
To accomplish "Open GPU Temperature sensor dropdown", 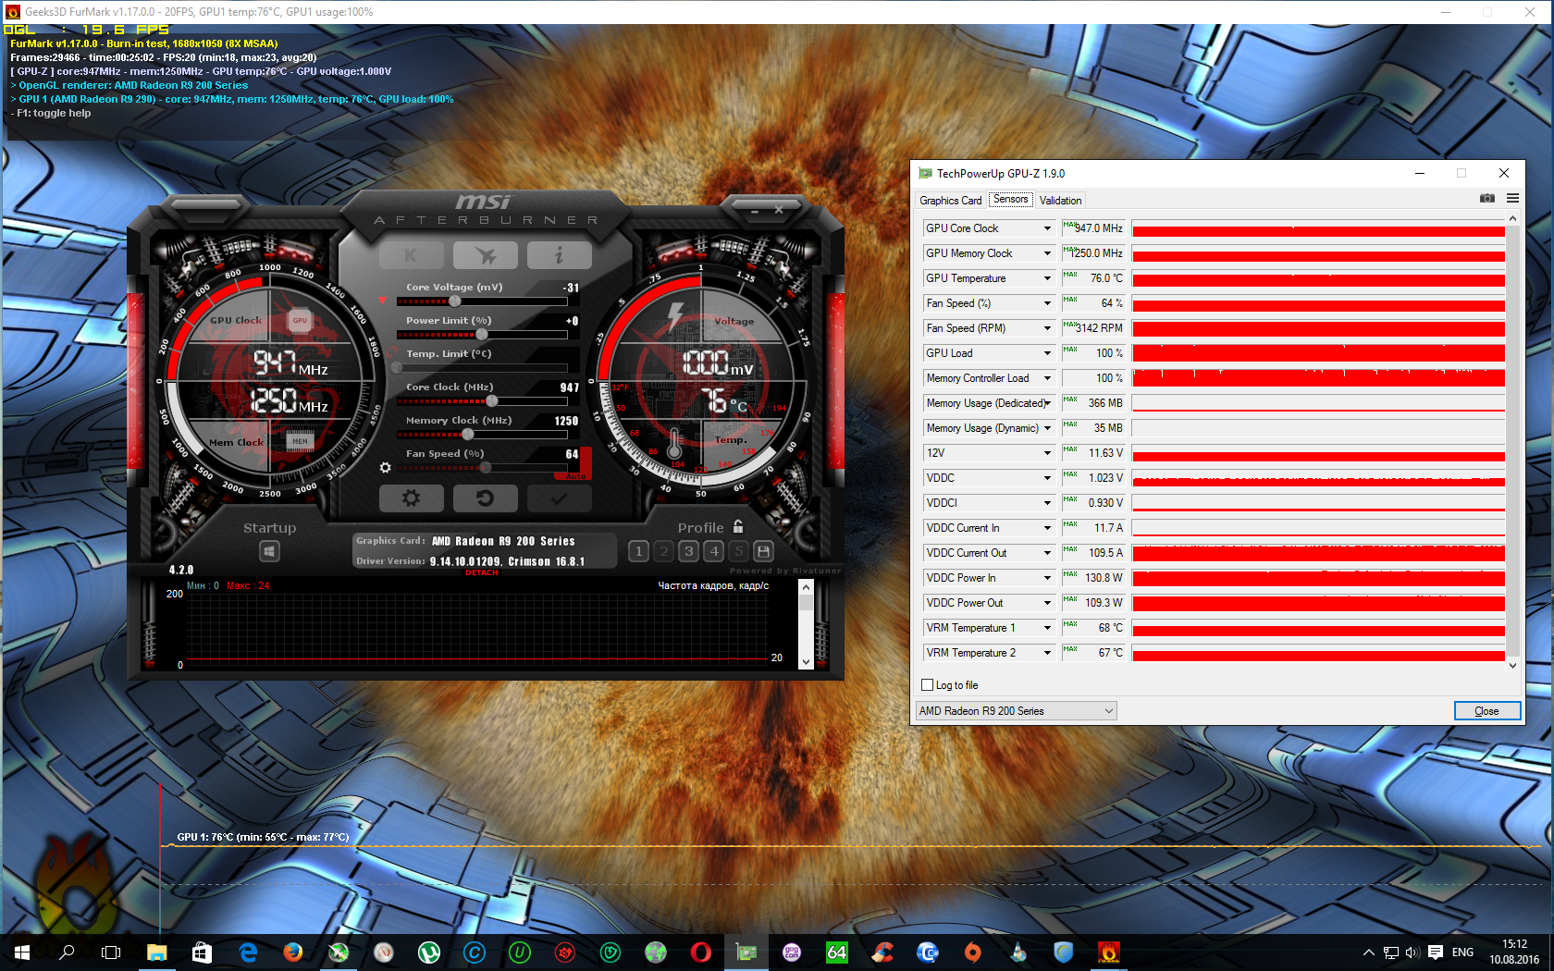I will click(x=1047, y=278).
